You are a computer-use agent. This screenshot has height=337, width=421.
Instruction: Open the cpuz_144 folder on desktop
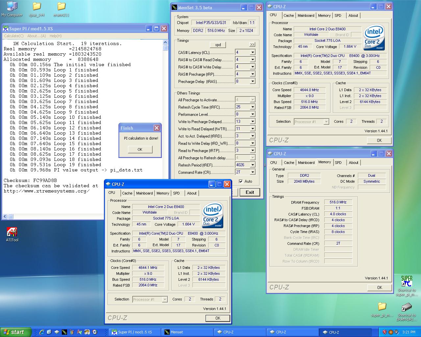tap(37, 9)
